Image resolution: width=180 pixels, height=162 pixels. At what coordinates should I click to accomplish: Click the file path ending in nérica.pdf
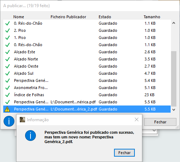click(x=73, y=102)
